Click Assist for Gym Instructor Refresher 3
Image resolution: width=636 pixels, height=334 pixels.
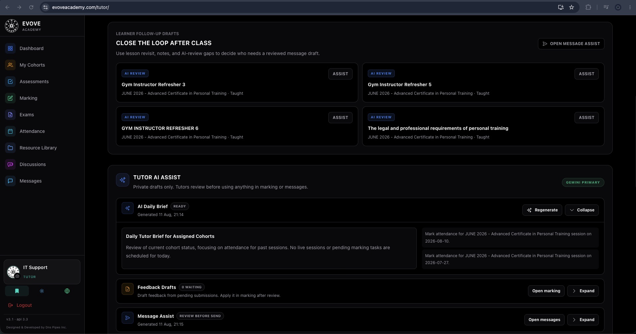point(340,74)
